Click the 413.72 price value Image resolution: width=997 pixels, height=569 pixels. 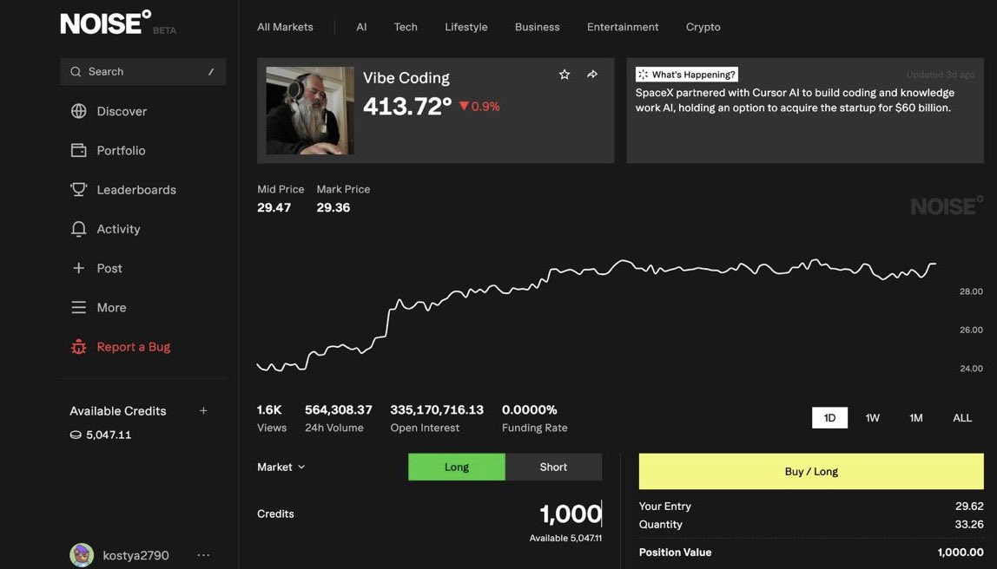[407, 106]
